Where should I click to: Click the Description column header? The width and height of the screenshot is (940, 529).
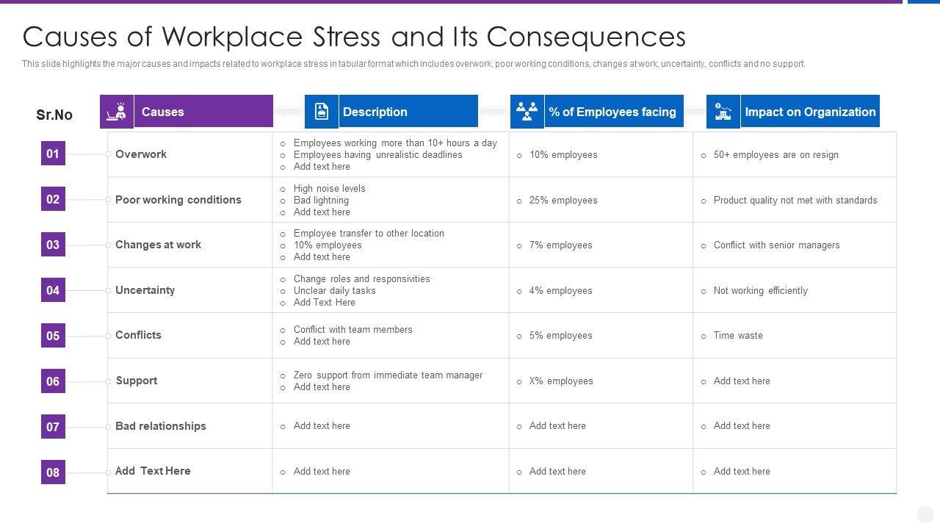(408, 112)
